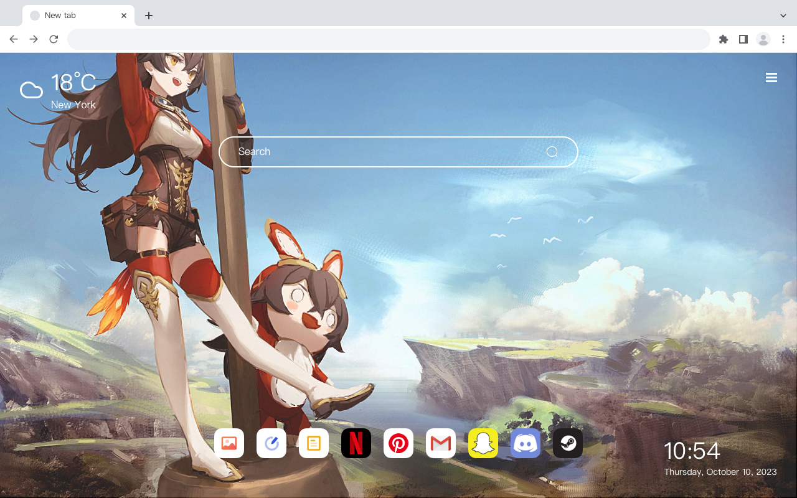
Task: Select the New tab tab
Action: click(x=78, y=16)
